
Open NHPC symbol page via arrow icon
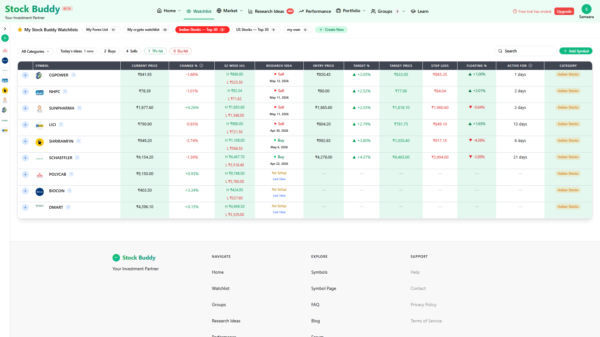(x=65, y=91)
